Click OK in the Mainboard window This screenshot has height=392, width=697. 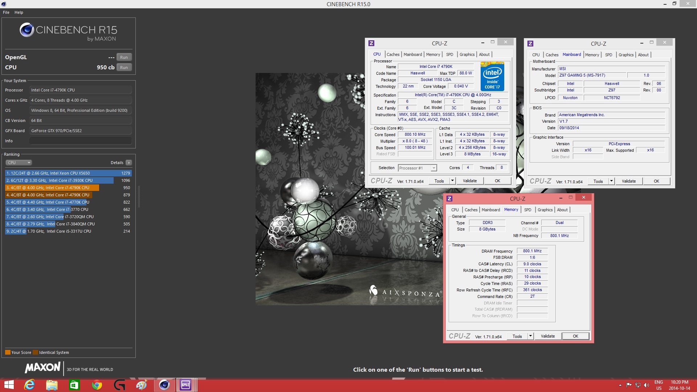click(656, 181)
